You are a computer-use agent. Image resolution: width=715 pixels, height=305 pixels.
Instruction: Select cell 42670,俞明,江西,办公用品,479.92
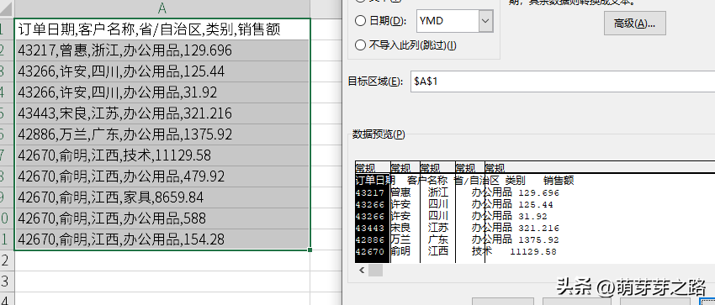tap(162, 176)
